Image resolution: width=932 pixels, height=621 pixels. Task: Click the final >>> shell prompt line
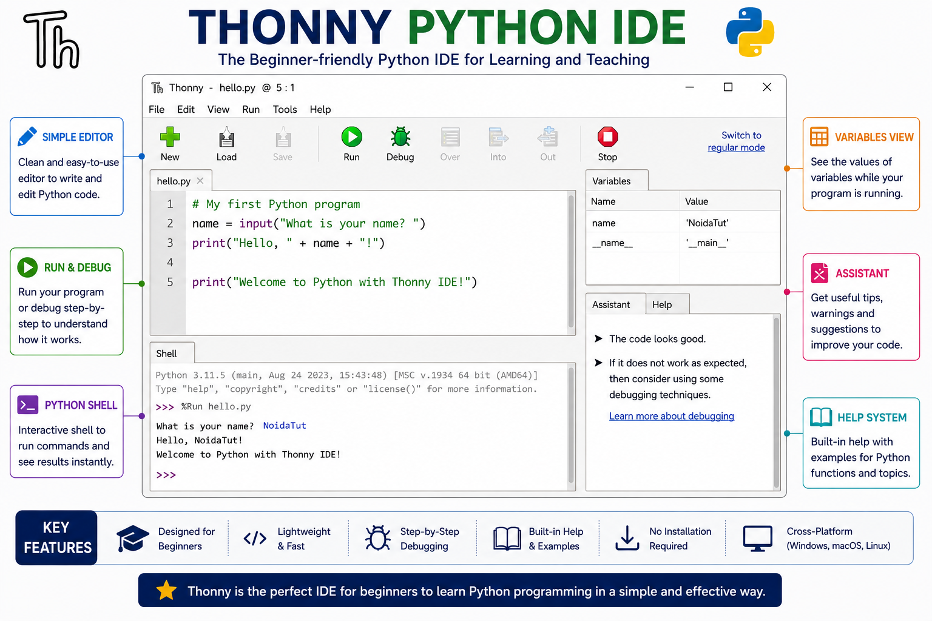[166, 475]
